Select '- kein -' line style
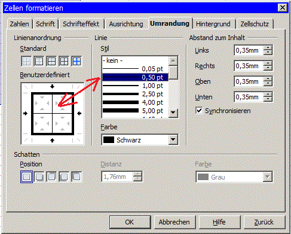Viewport: 291px width, 234px height. coord(135,60)
